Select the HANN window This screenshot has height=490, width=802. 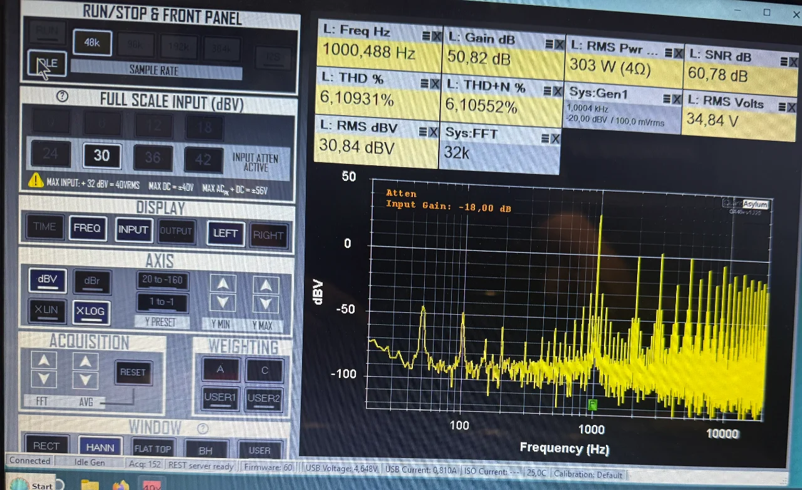100,447
